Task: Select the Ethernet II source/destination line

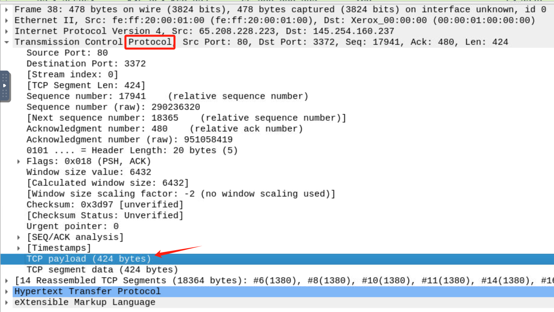Action: click(275, 20)
